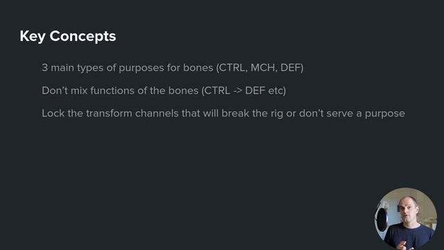Select the bullet starting with 3 main types
This screenshot has height=250, width=444.
[173, 68]
